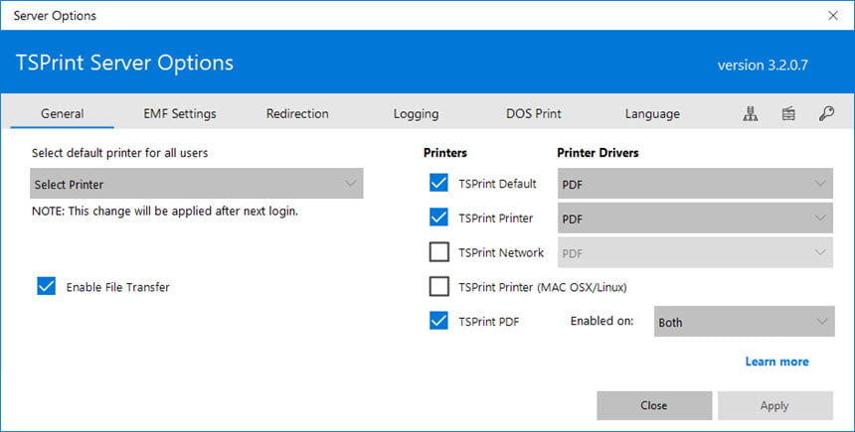Click the NOTE about next login text
Image resolution: width=855 pixels, height=432 pixels.
pyautogui.click(x=165, y=211)
